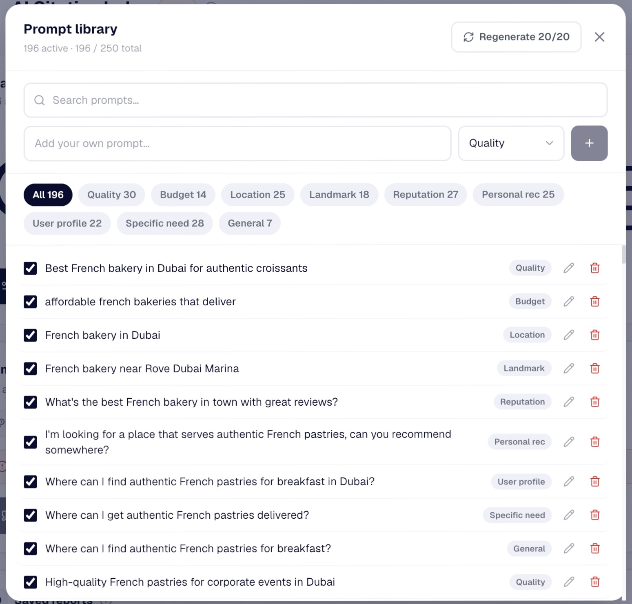Uncheck 'Best French bakery in Dubai' prompt
The image size is (632, 604).
click(30, 268)
